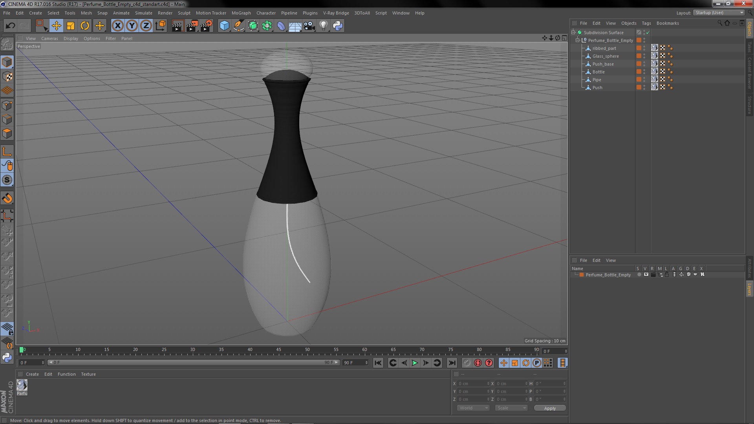Click Render View clapperboard icon

[x=178, y=26]
